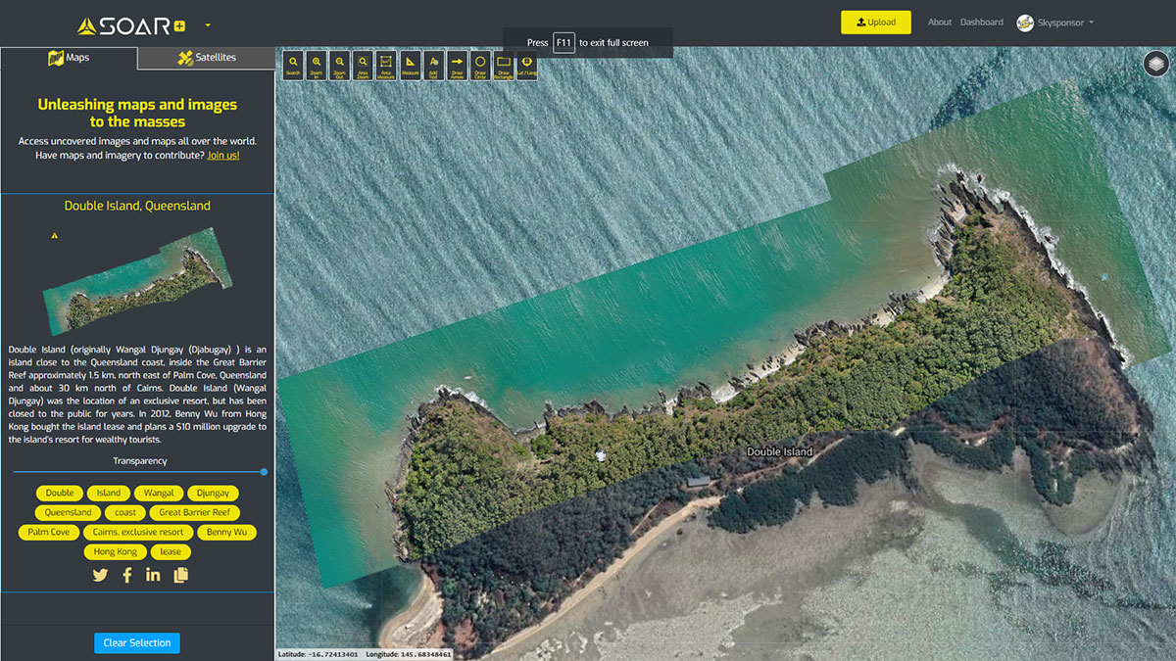Open the Dashboard menu item
1176x661 pixels.
[981, 23]
